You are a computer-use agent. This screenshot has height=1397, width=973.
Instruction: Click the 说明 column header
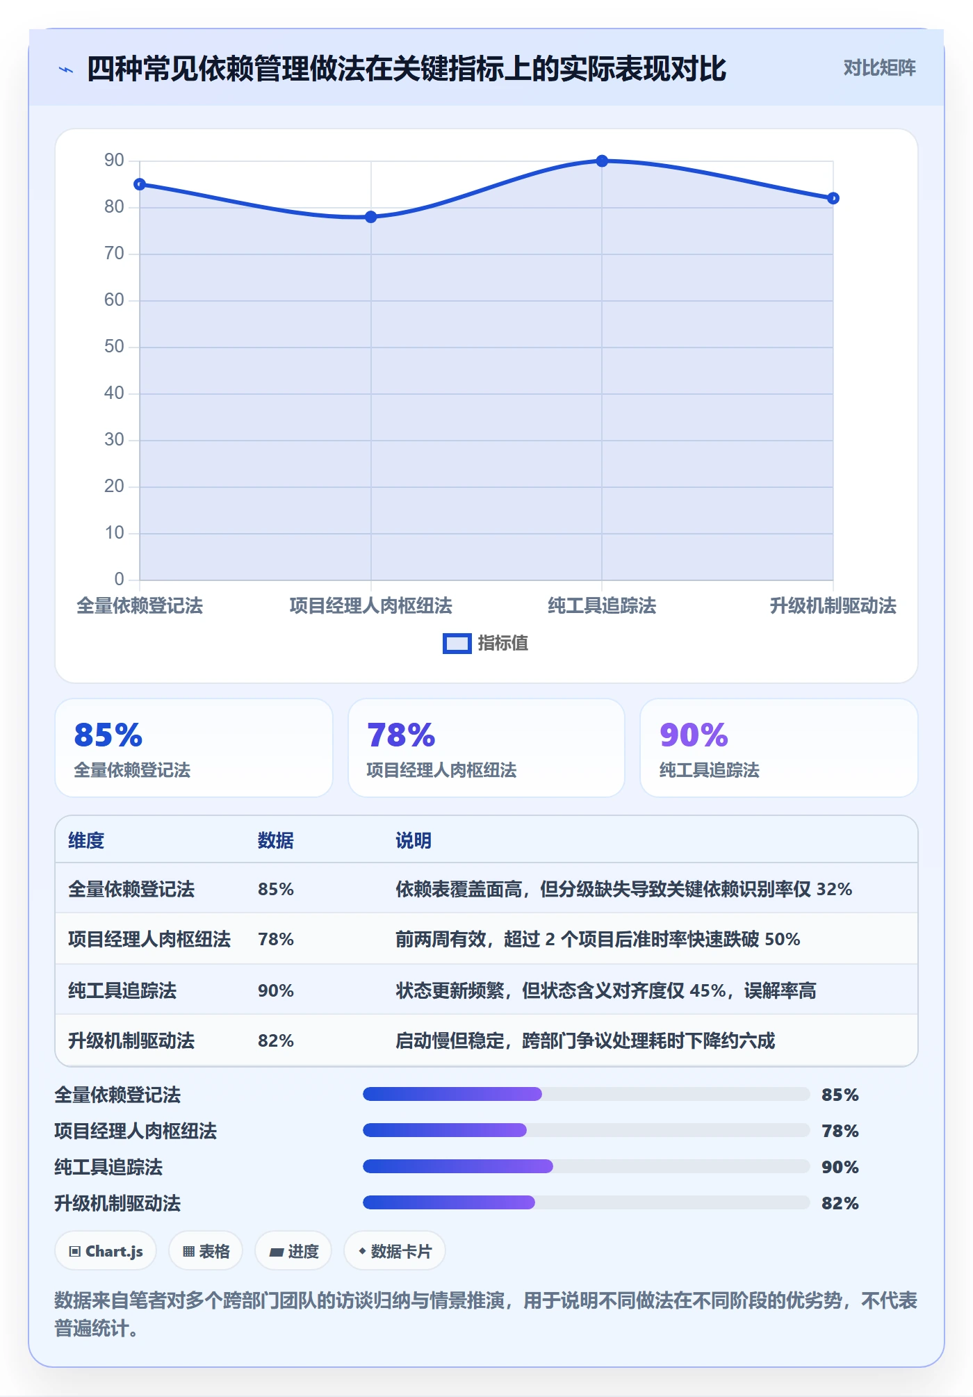pyautogui.click(x=414, y=840)
